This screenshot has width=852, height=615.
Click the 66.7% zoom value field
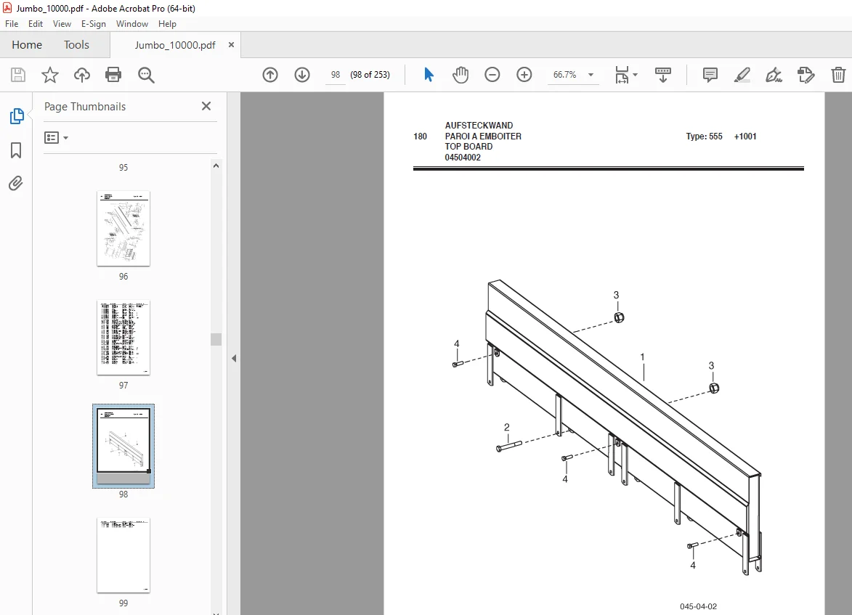click(564, 75)
